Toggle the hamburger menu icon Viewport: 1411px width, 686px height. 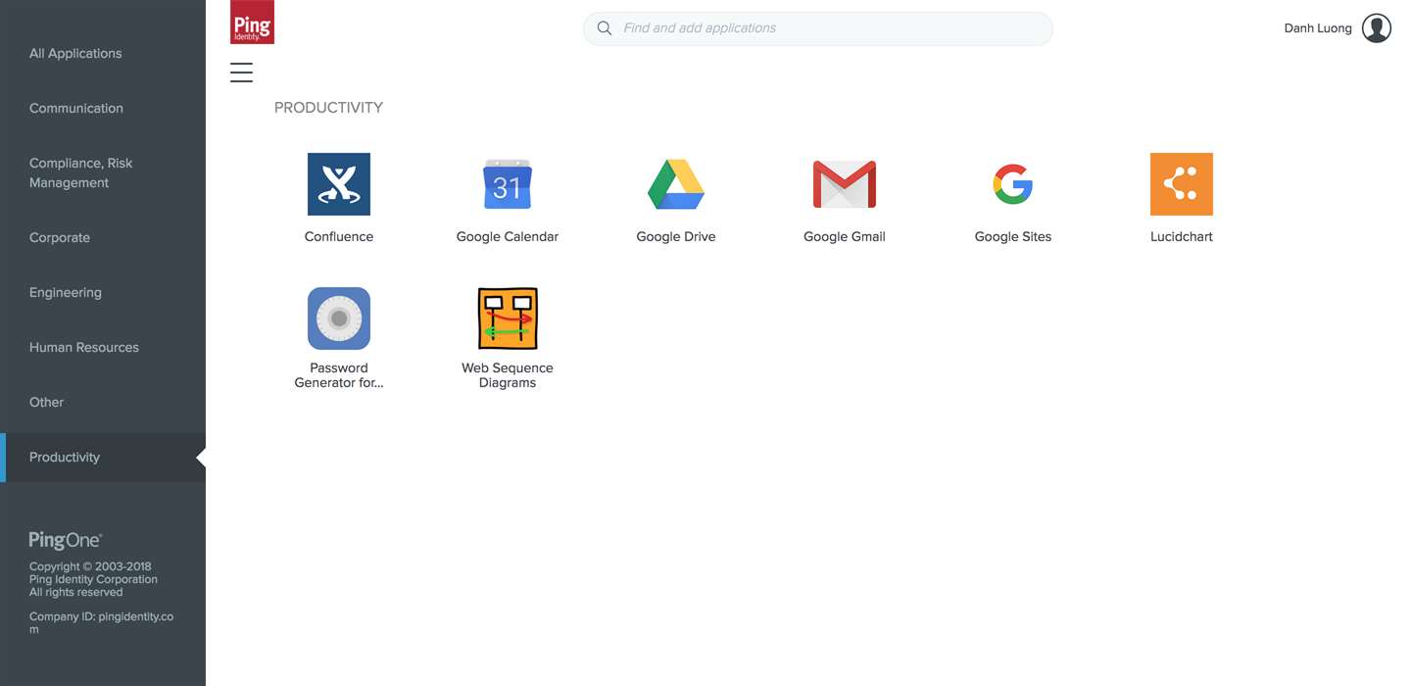(x=241, y=73)
